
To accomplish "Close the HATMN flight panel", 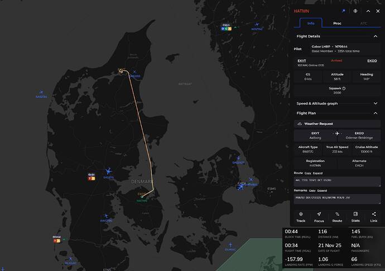I will click(378, 11).
